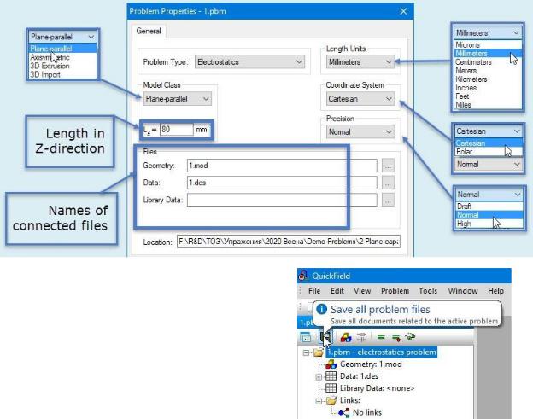Select the General tab

pyautogui.click(x=149, y=32)
